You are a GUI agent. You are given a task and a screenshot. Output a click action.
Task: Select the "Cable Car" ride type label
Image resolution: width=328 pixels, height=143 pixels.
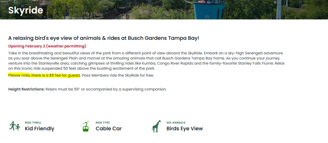pyautogui.click(x=109, y=129)
